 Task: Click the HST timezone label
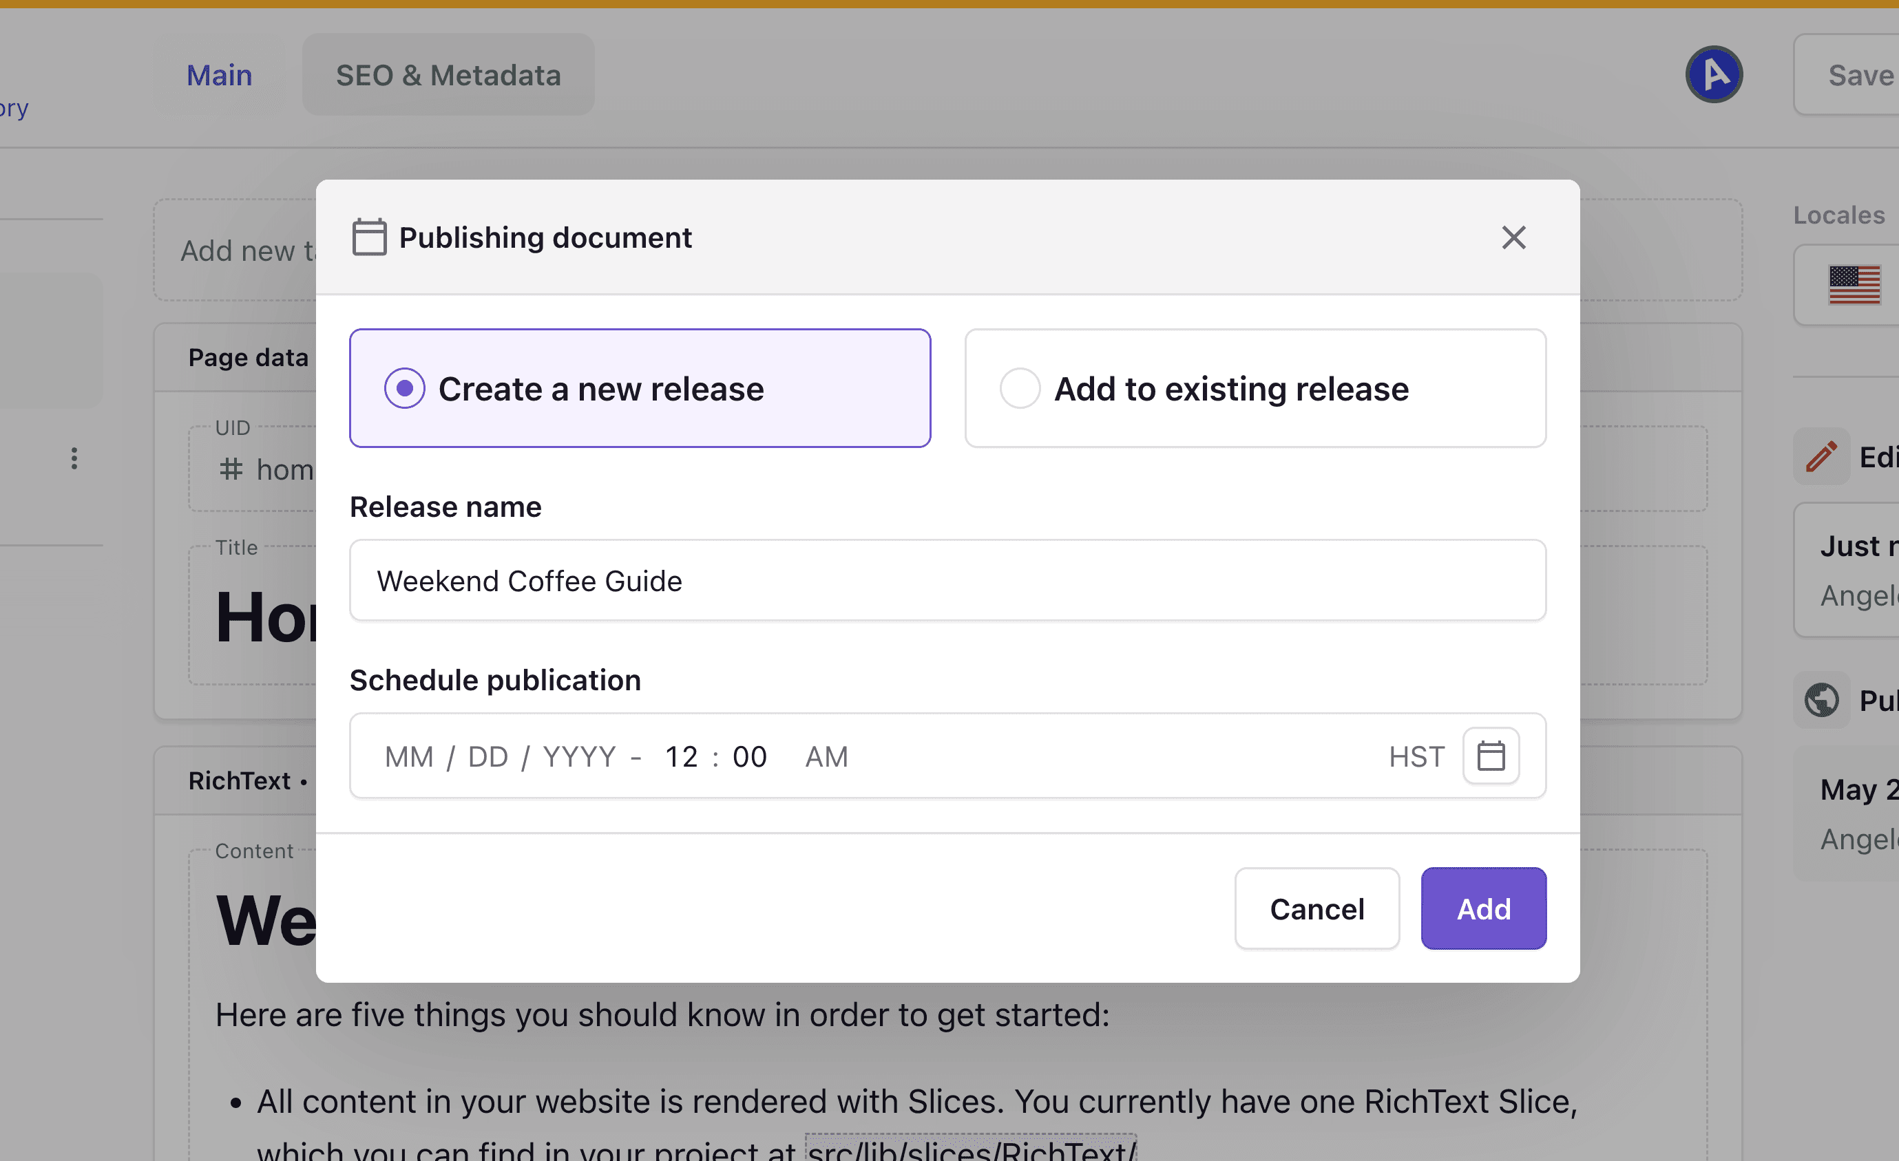pos(1416,756)
